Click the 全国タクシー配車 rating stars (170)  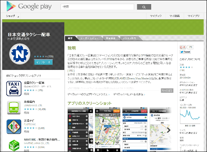click(34, 90)
